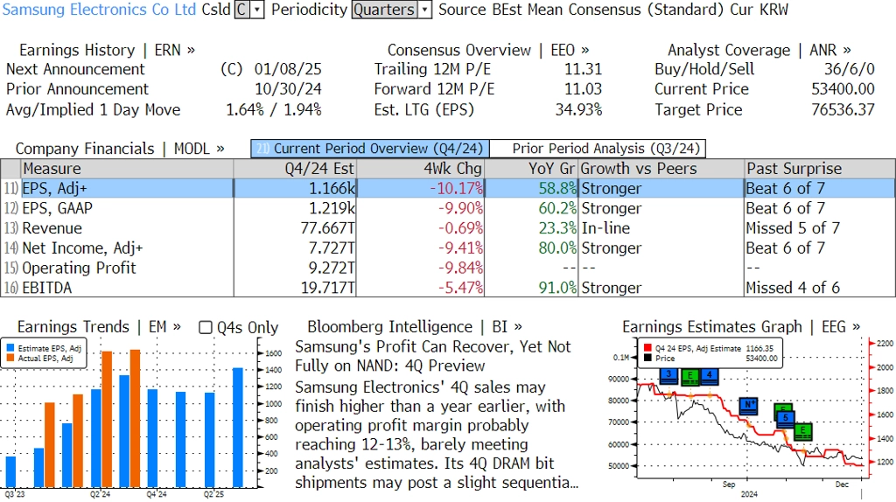The image size is (896, 502).
Task: Click the Revenue estimate 77.667T
Action: click(328, 228)
